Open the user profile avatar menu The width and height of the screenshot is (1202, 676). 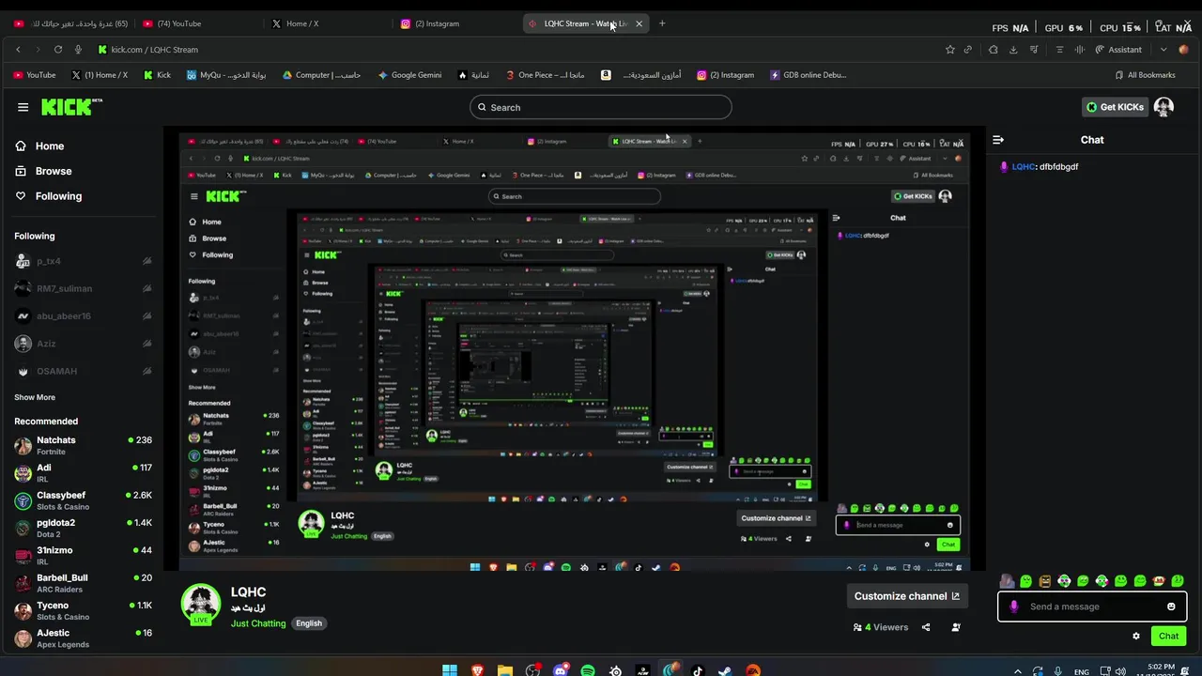click(1163, 107)
